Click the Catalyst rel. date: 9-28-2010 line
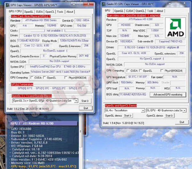This screenshot has height=169, width=192. pyautogui.click(x=32, y=156)
